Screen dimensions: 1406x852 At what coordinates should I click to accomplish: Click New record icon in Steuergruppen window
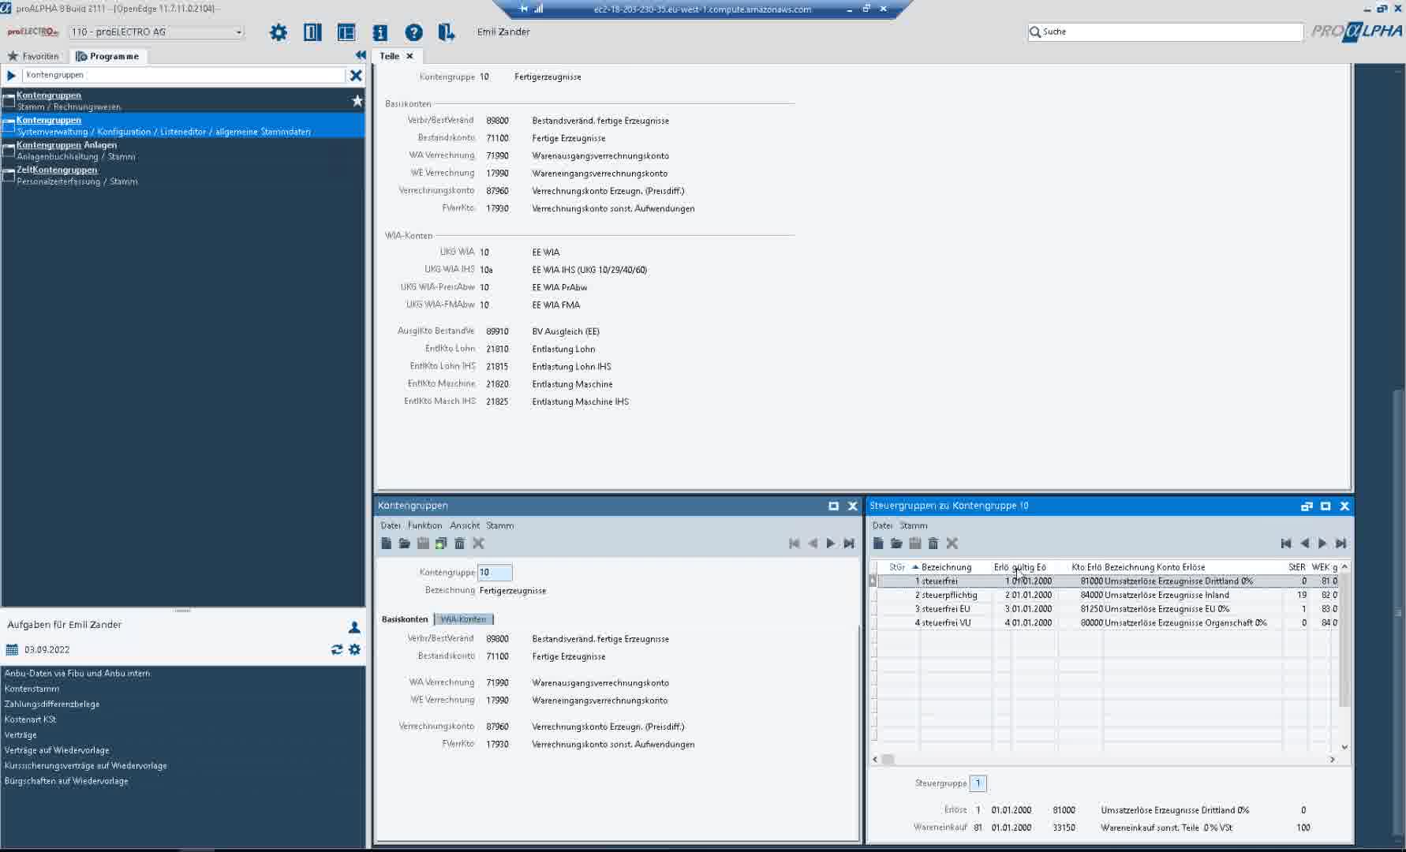tap(878, 544)
